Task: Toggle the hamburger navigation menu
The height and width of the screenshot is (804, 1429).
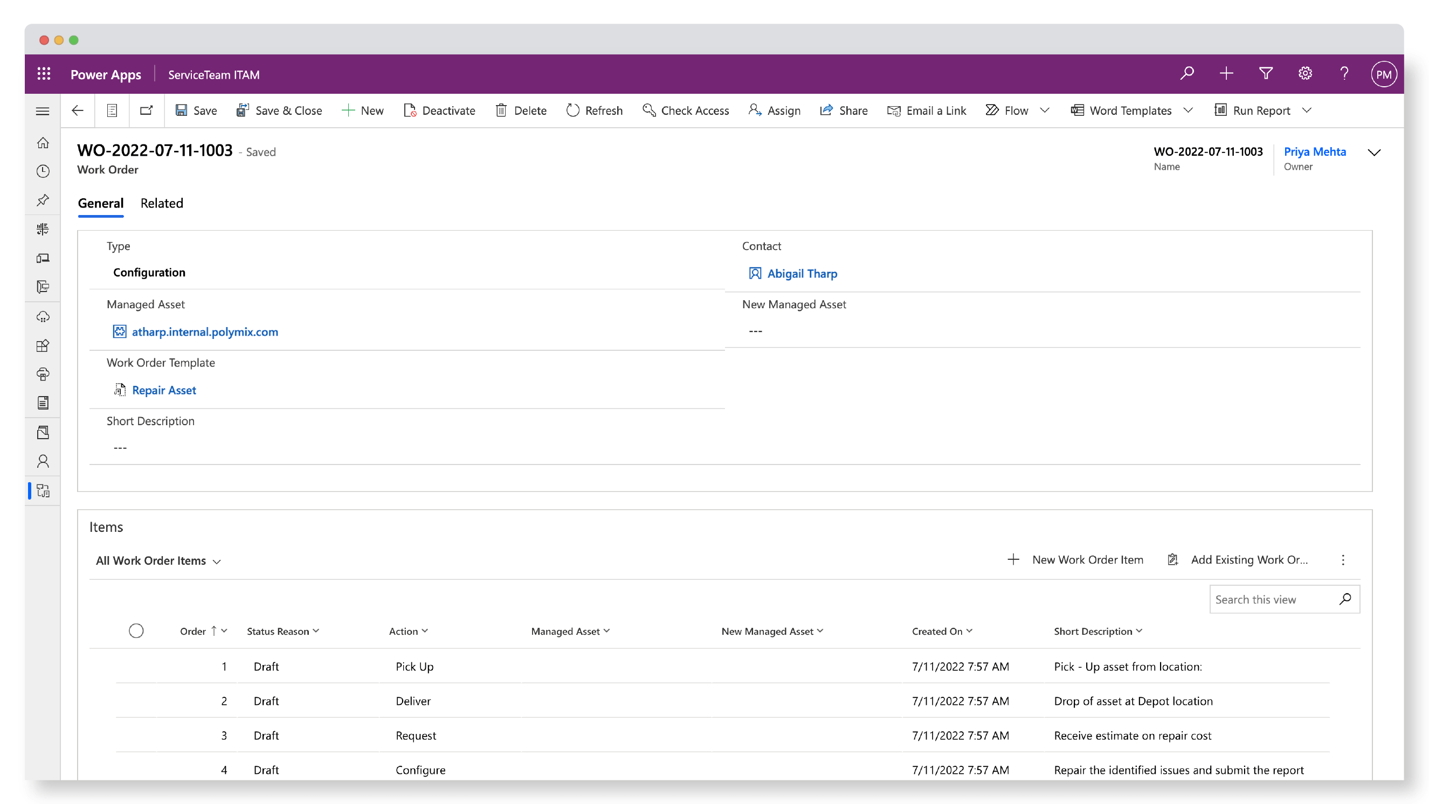Action: pyautogui.click(x=43, y=111)
